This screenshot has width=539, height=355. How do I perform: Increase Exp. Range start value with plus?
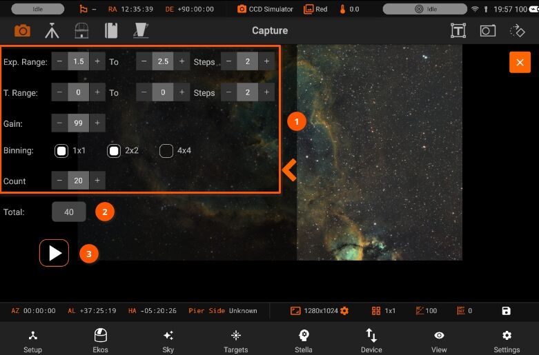[97, 61]
